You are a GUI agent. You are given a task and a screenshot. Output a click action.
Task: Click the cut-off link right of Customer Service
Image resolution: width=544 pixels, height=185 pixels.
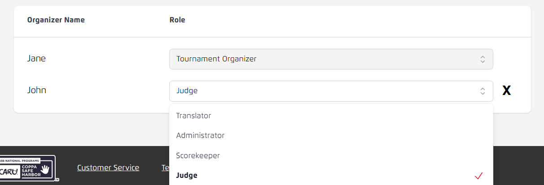pos(165,168)
